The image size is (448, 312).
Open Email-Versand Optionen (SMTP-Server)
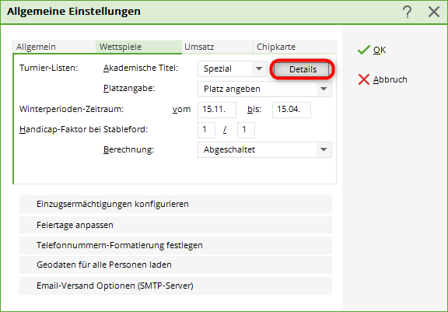tap(176, 286)
